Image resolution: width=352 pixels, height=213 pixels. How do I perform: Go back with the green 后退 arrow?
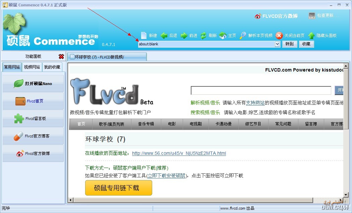tap(164, 35)
